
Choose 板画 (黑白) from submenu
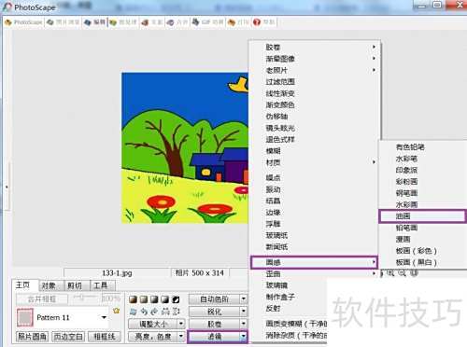(417, 262)
